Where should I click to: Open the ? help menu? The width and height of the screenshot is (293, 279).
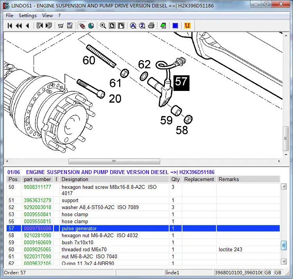pos(59,16)
